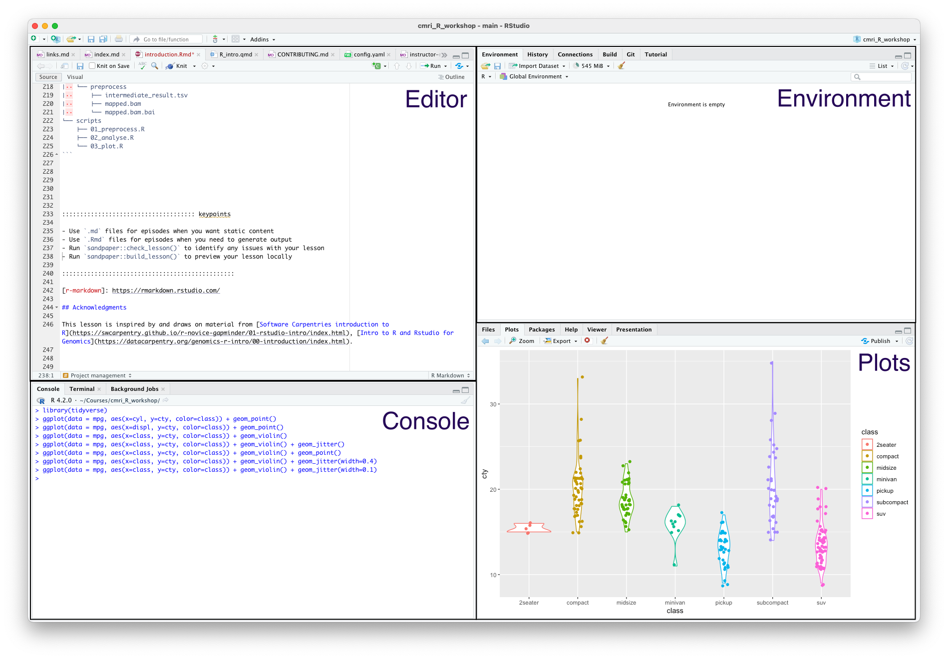Screen dimensions: 948x659
Task: Switch the editor to Visual mode
Action: (x=75, y=76)
